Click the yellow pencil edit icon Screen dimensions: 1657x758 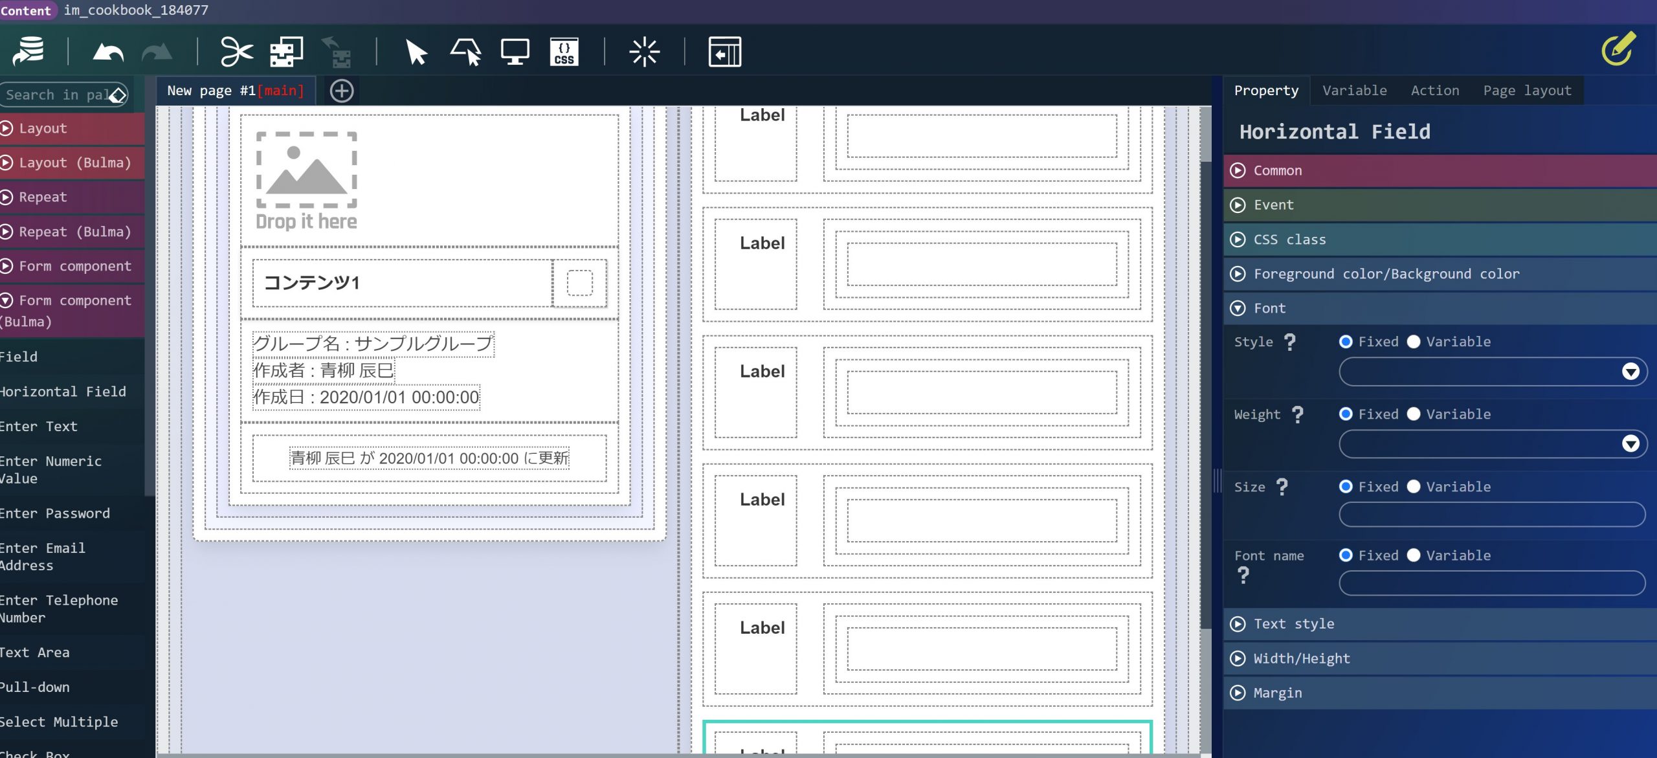pyautogui.click(x=1618, y=49)
